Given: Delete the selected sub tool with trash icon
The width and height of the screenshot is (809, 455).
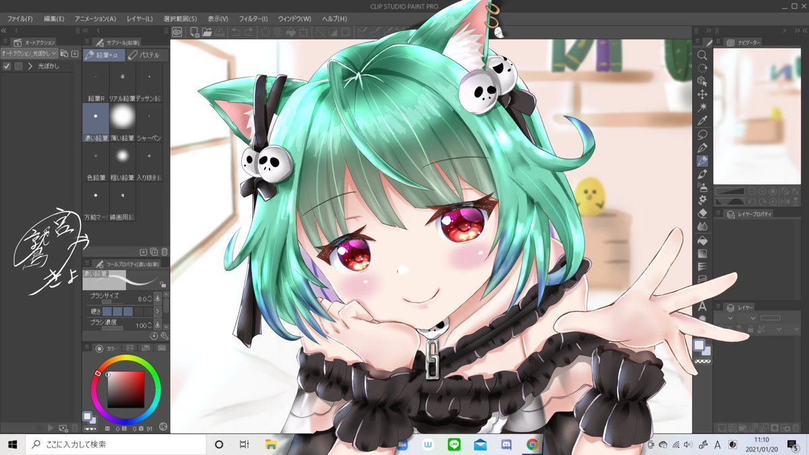Looking at the screenshot, I should [164, 251].
